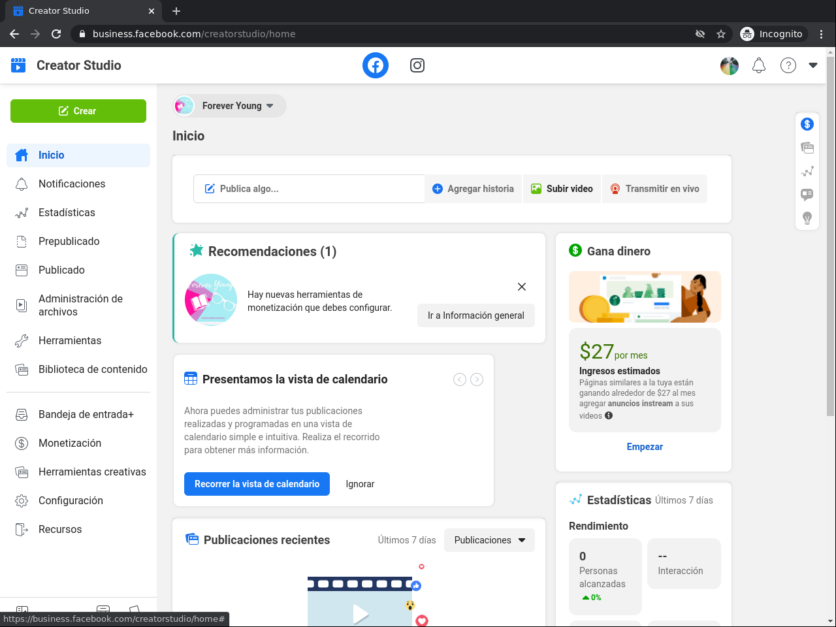
Task: Open Biblioteca de contenido in sidebar
Action: pos(78,370)
